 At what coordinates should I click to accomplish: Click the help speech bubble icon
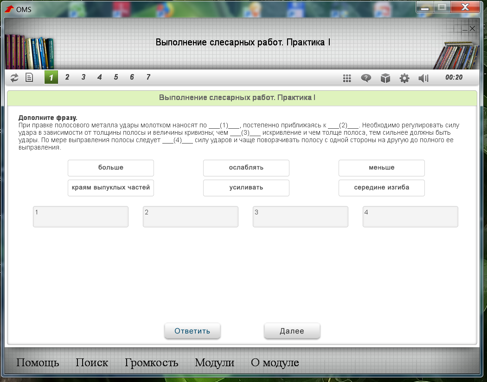(x=366, y=78)
